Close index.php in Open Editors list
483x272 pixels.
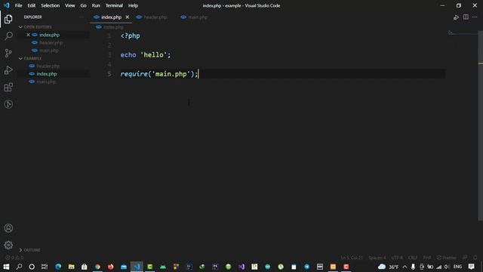(x=28, y=35)
